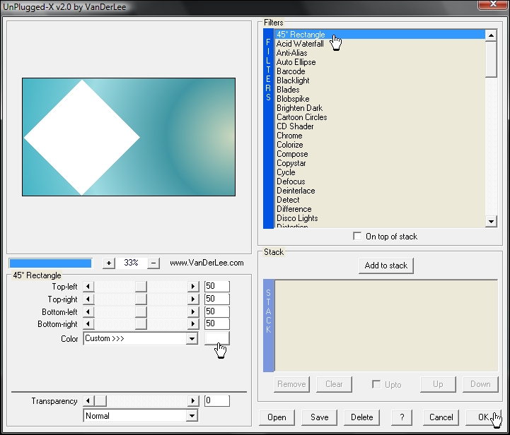Select the Detect filter
The width and height of the screenshot is (510, 435).
pyautogui.click(x=380, y=200)
